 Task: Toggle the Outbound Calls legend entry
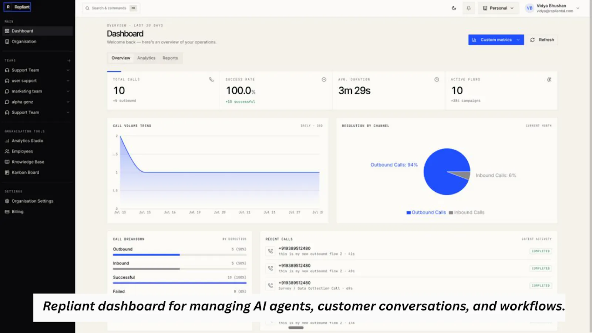(426, 212)
